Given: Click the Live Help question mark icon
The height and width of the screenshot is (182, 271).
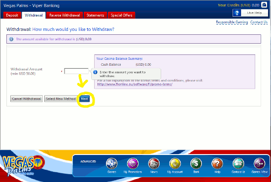Looking at the screenshot, I should [237, 13].
